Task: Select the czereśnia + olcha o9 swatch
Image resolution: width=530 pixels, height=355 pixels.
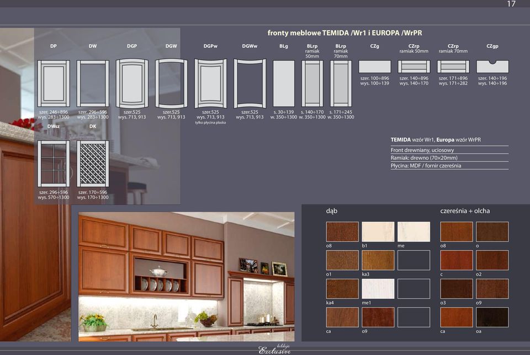Action: click(492, 288)
